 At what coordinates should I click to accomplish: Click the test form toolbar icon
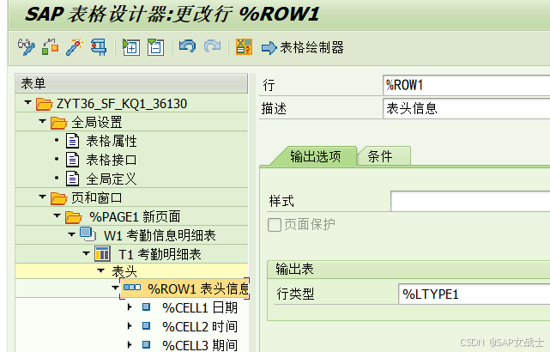coord(99,47)
